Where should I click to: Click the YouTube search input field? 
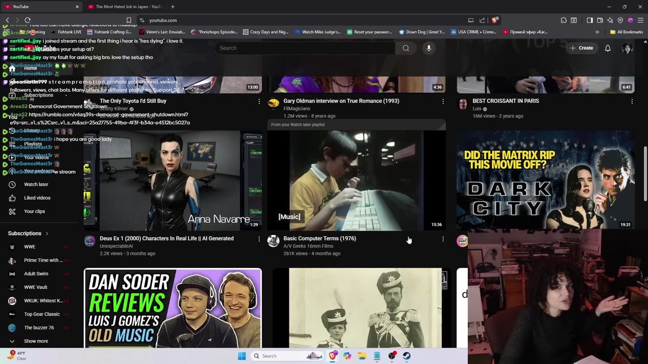pyautogui.click(x=305, y=48)
